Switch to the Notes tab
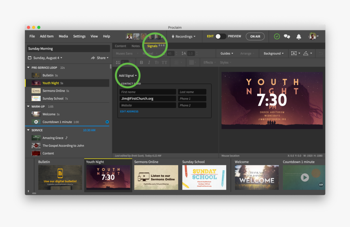Image resolution: width=350 pixels, height=227 pixels. [136, 46]
